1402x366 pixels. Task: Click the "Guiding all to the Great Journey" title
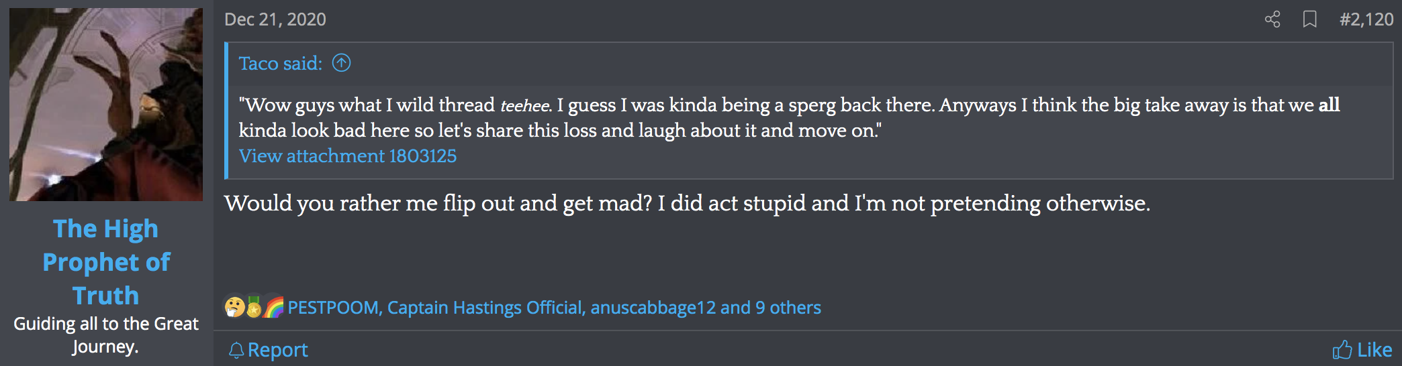106,335
